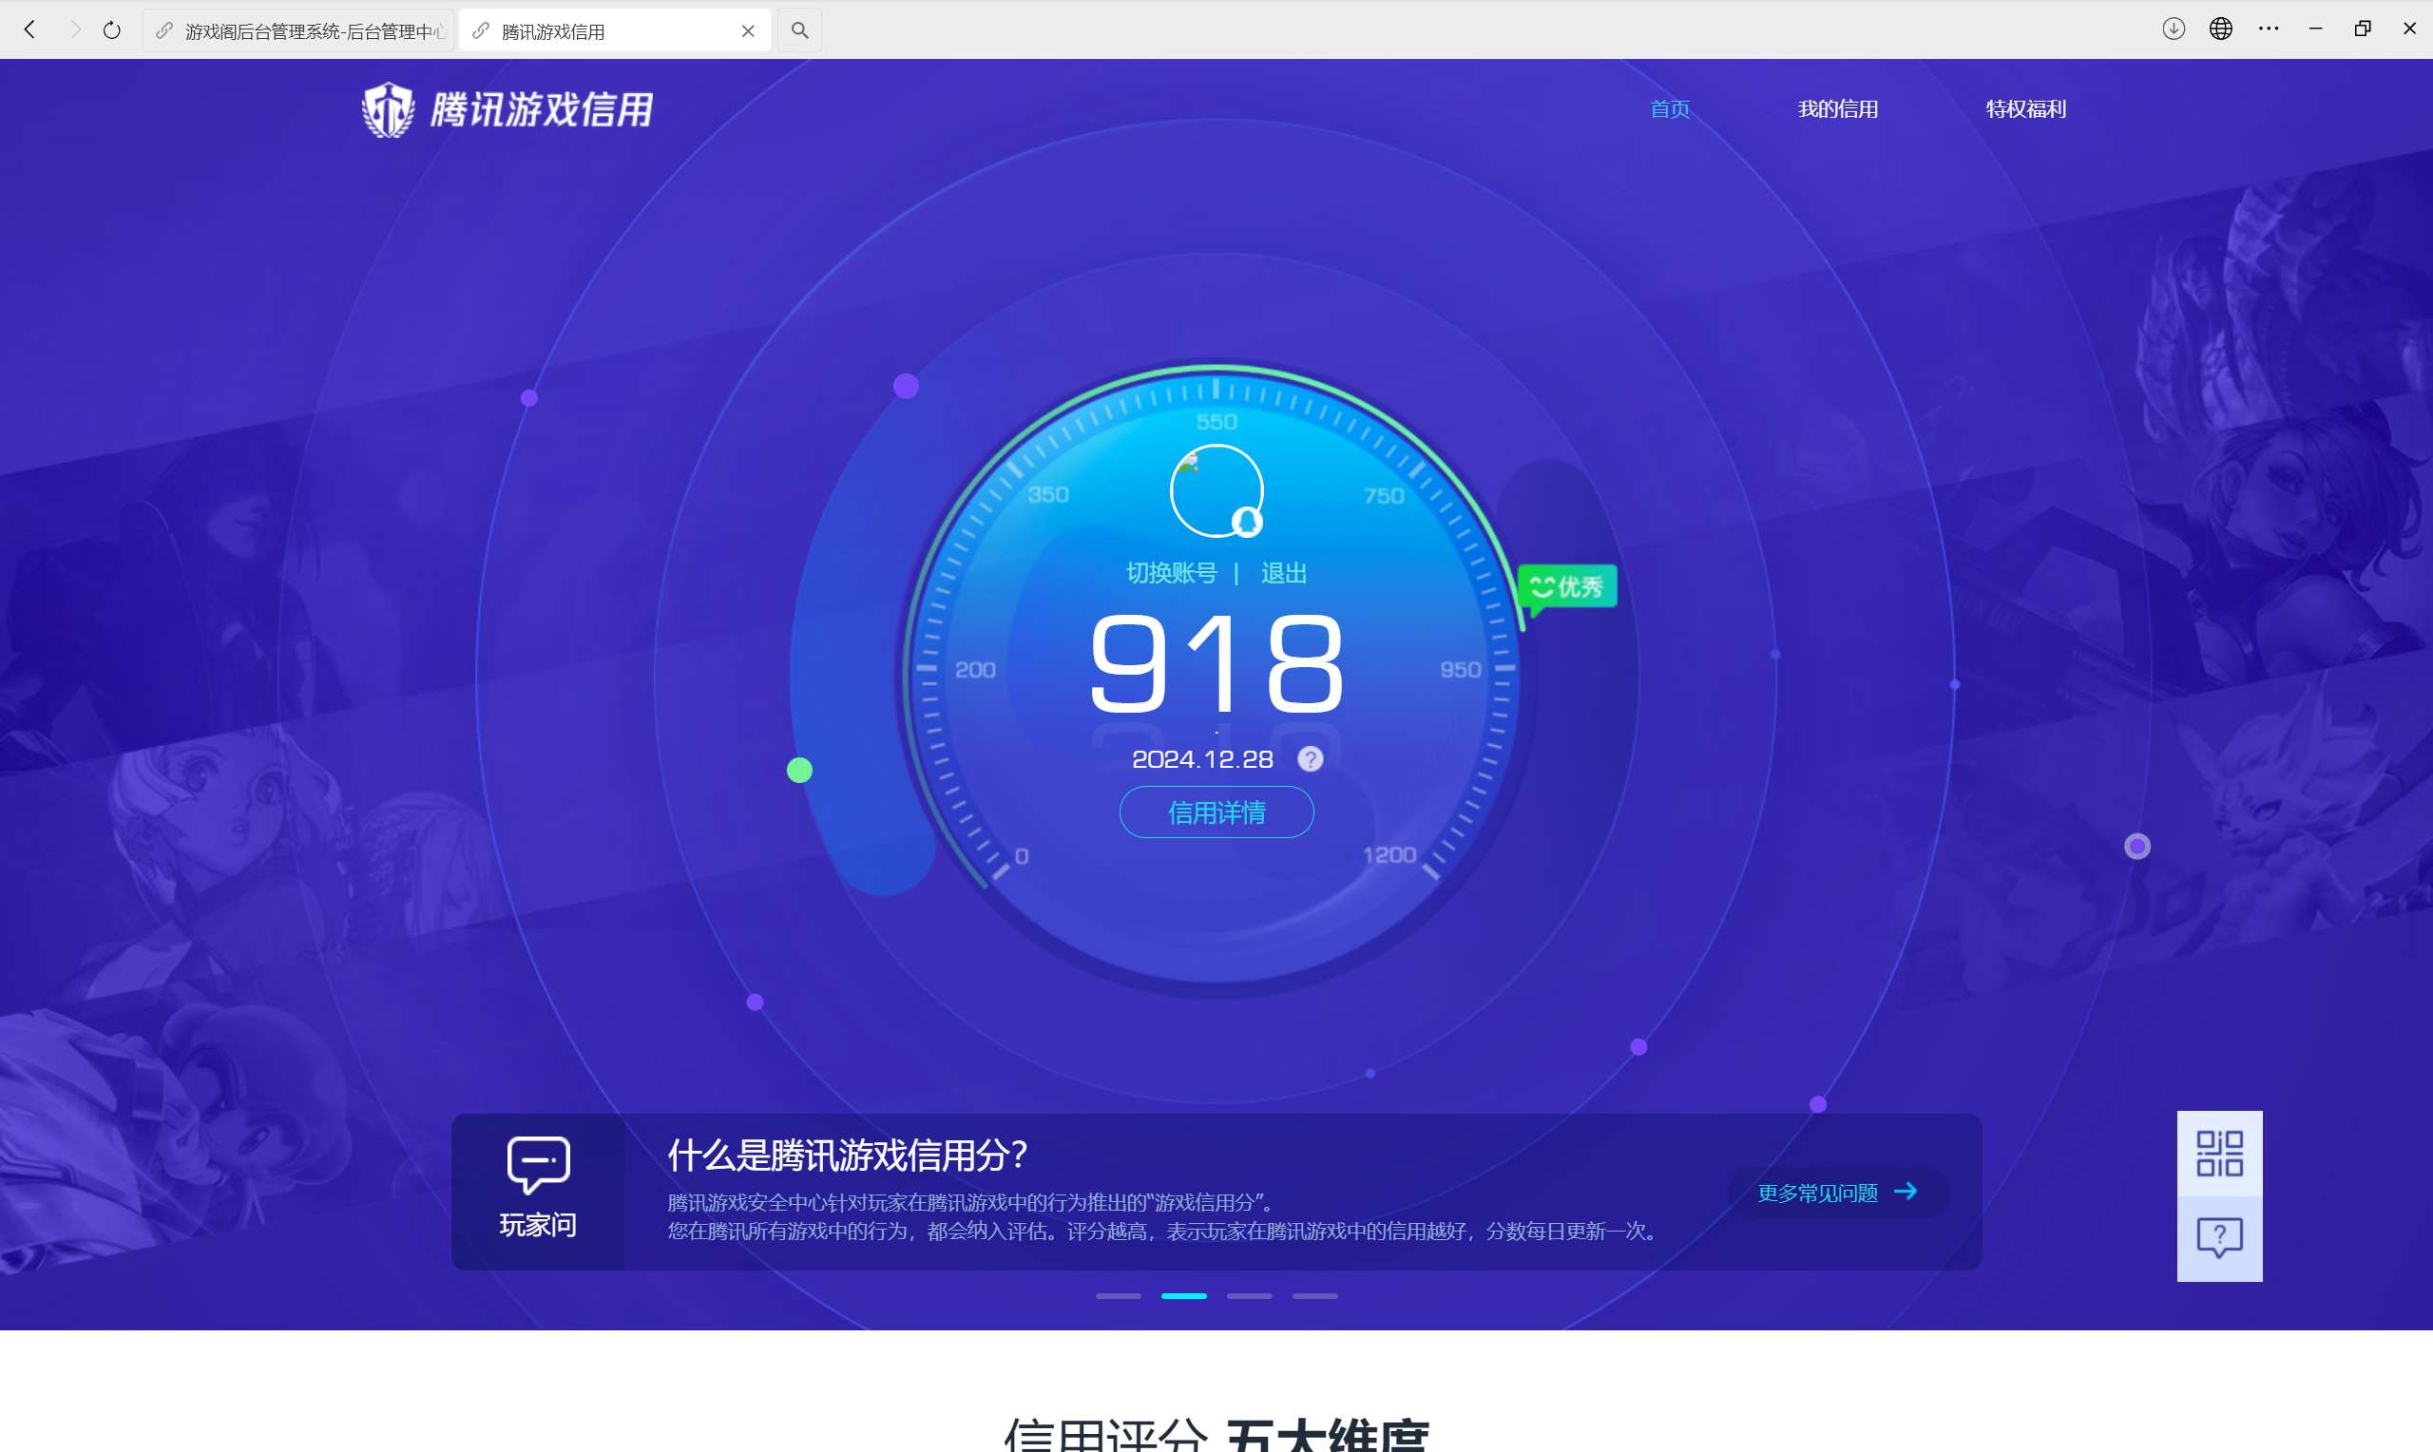Viewport: 2433px width, 1452px height.
Task: Open the new tab search button
Action: click(799, 29)
